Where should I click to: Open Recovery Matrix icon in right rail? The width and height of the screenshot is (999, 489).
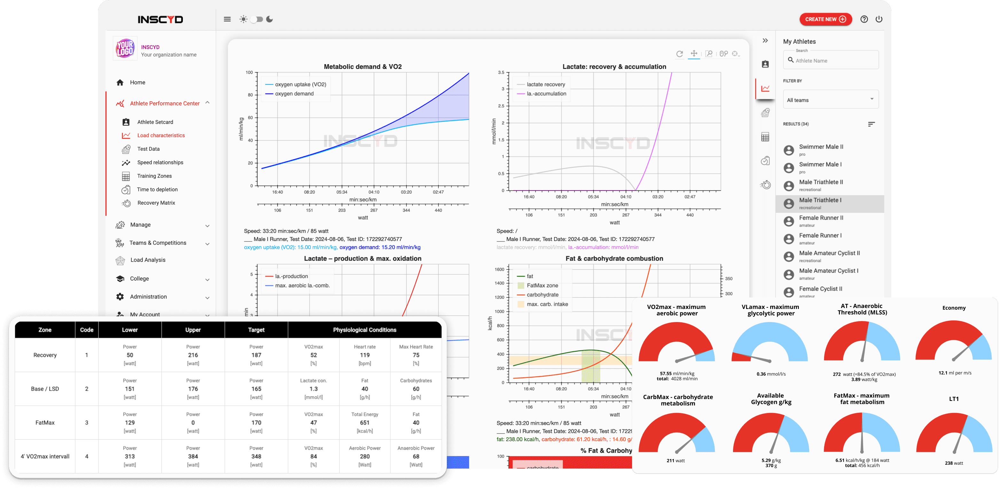point(765,185)
